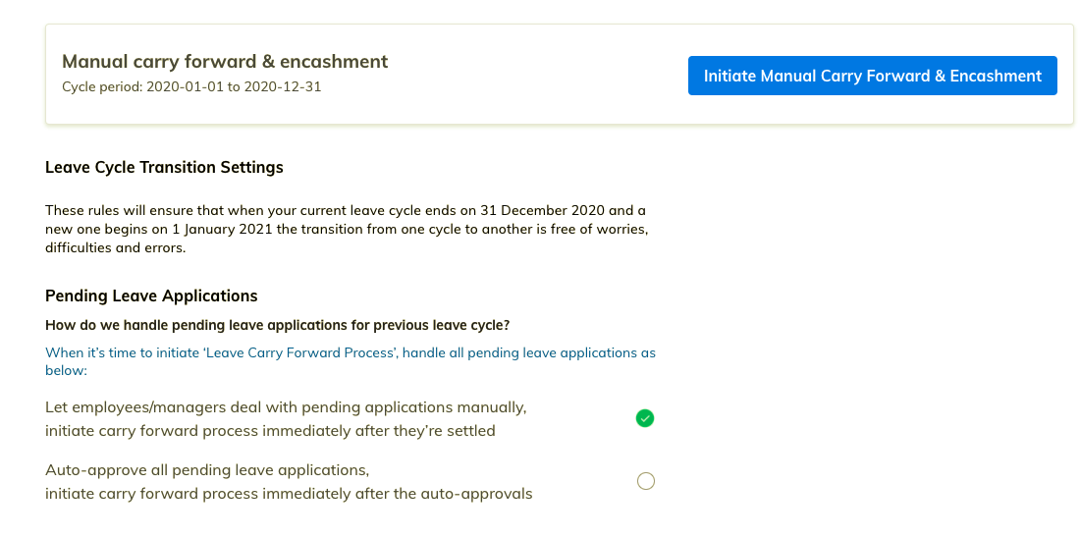Click the 'Cycle period' text line
The image size is (1080, 537).
[191, 87]
